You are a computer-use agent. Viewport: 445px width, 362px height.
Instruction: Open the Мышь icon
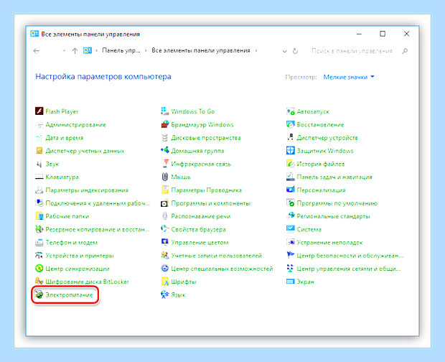coord(164,177)
